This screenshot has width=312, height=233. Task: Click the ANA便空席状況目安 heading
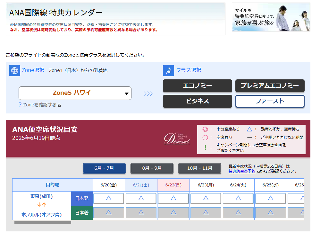(x=45, y=130)
